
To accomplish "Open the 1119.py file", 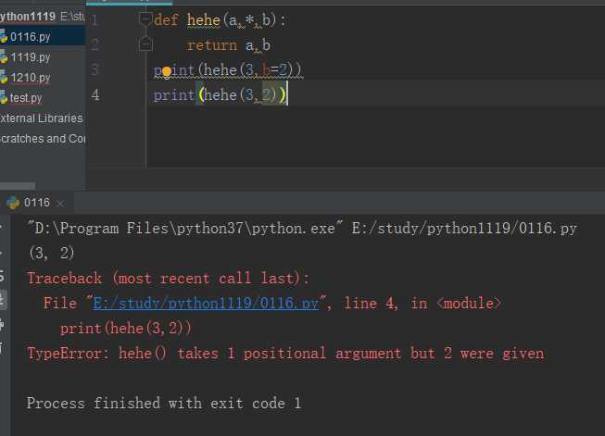I will 30,57.
